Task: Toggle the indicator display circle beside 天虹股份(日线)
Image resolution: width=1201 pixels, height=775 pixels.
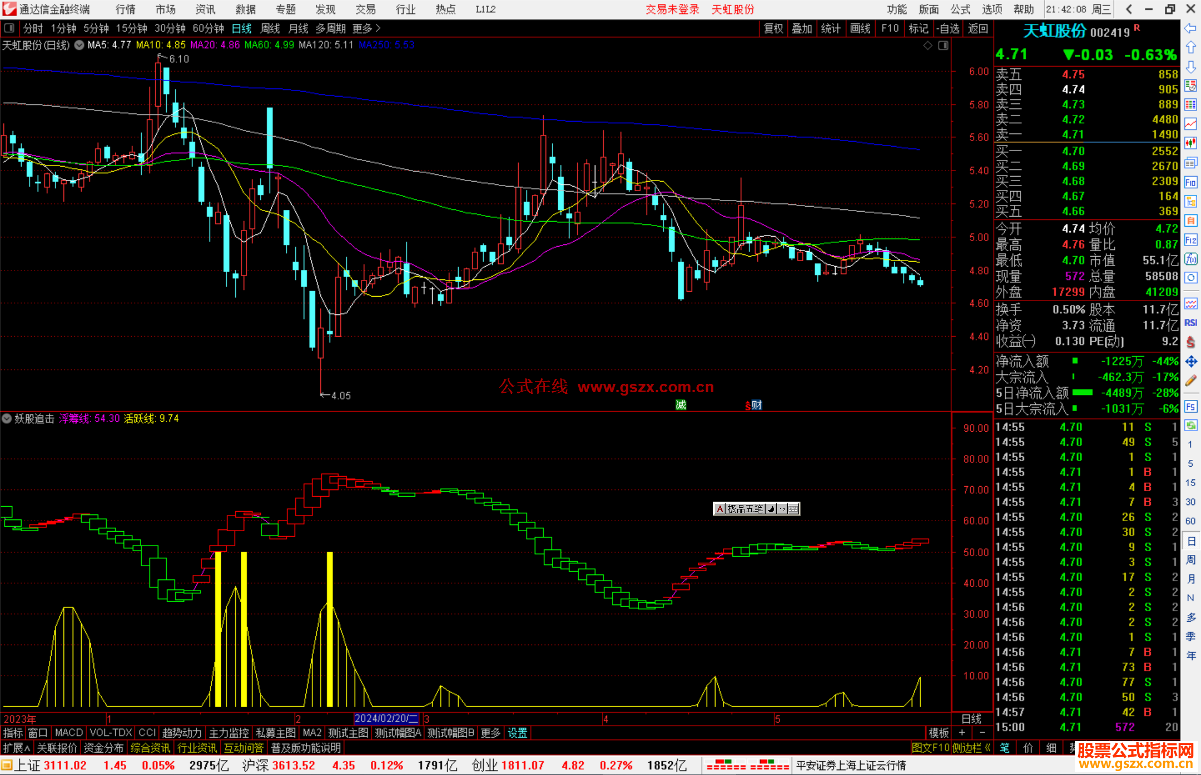Action: point(80,45)
